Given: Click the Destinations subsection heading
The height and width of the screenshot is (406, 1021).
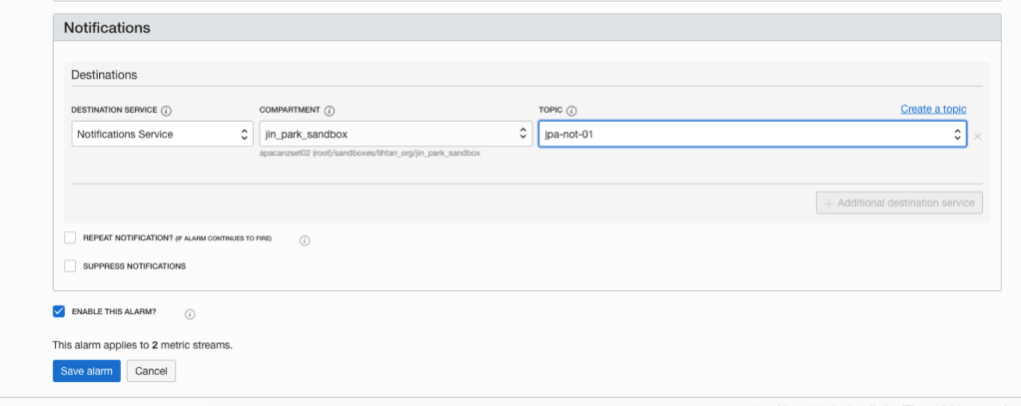Looking at the screenshot, I should pos(104,75).
